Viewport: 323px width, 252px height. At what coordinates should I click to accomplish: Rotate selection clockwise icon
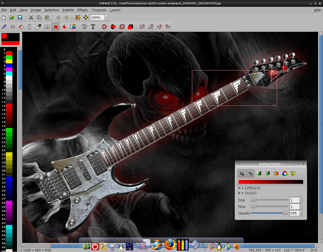tap(159, 27)
